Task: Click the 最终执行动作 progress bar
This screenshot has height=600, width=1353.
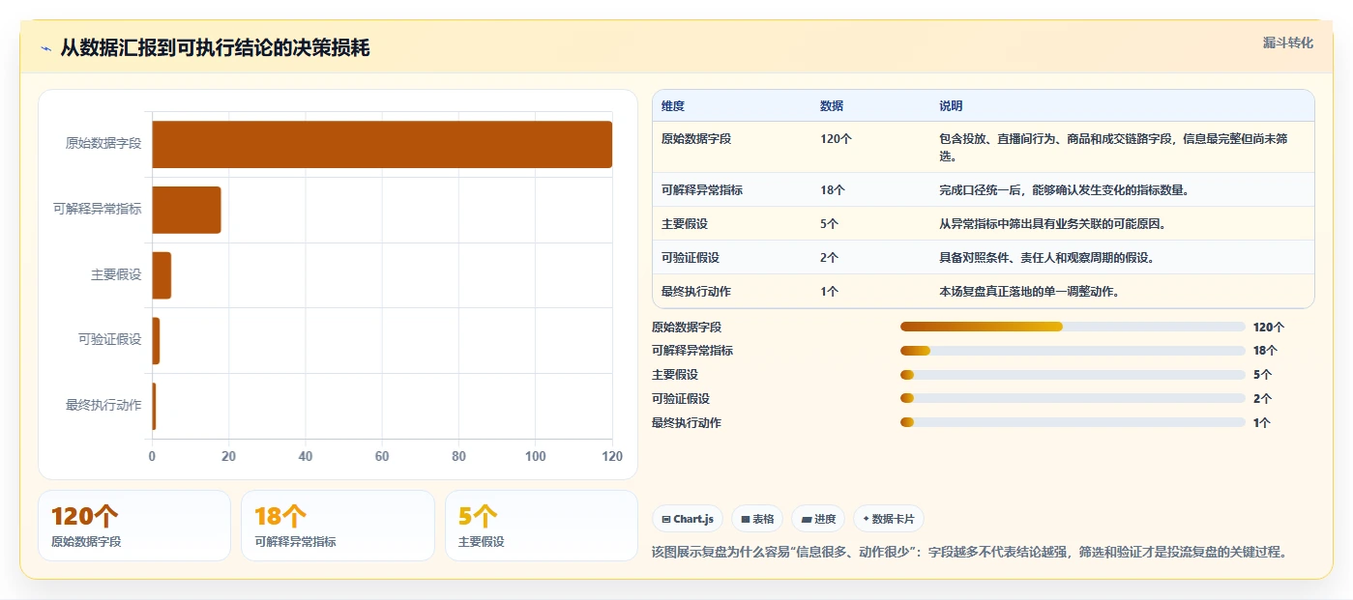Action: 1073,422
